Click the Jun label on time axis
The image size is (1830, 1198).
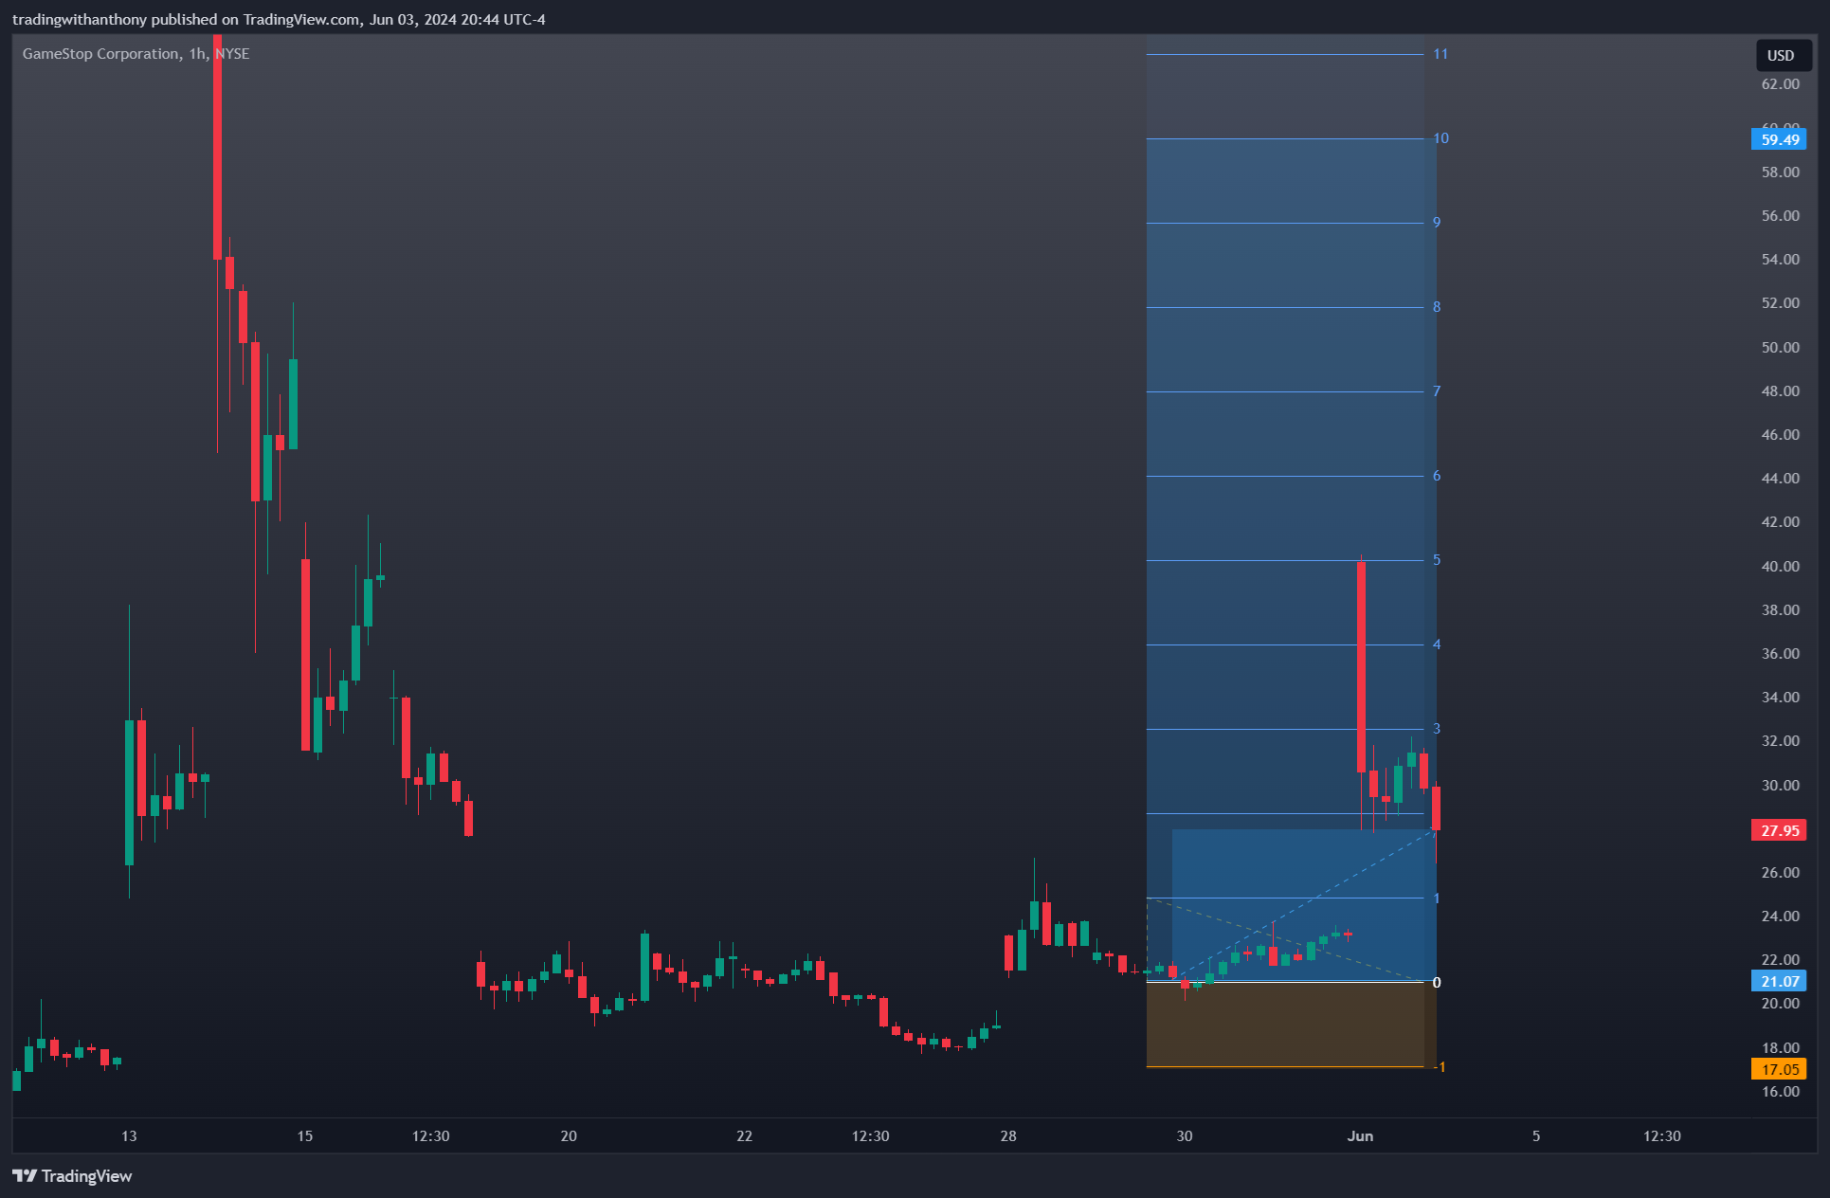point(1360,1135)
